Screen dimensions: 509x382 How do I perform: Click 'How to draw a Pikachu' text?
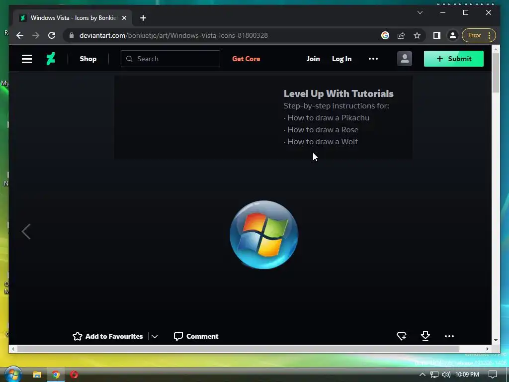coord(328,117)
